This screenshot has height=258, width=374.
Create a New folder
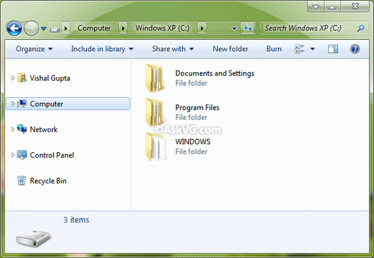[x=231, y=49]
